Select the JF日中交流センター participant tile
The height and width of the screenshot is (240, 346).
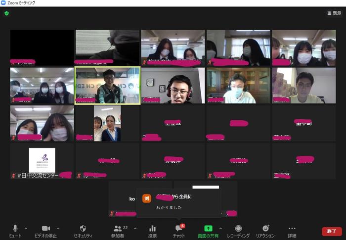[42, 161]
